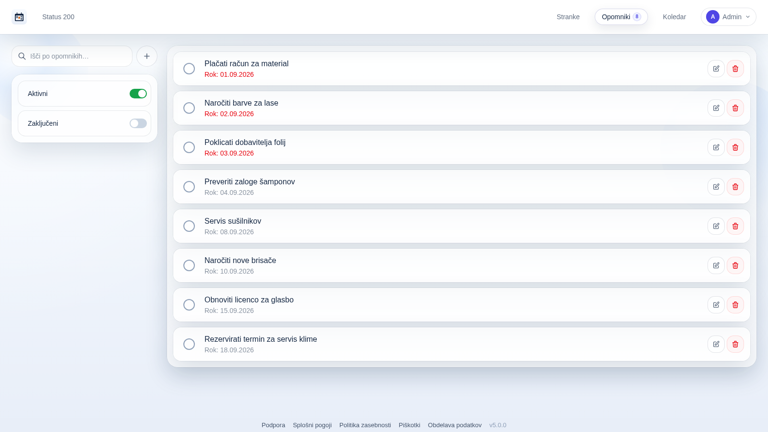The height and width of the screenshot is (432, 768).
Task: Open the Podpora footer link
Action: (273, 425)
